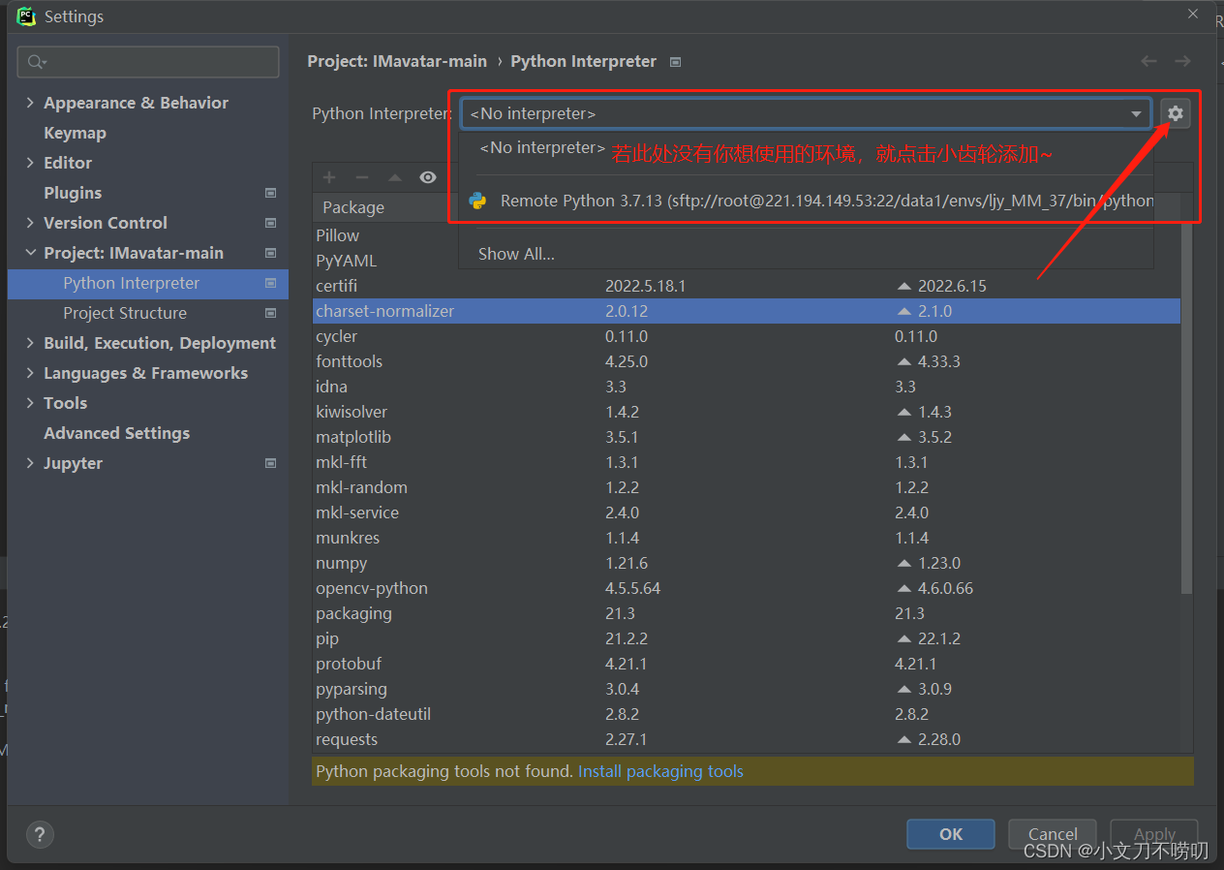Select Remote Python 3.7.13 interpreter
The image size is (1224, 870).
tap(806, 201)
